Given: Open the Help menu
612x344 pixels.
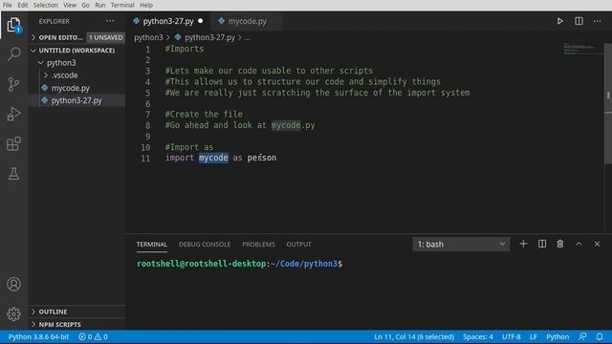Looking at the screenshot, I should coord(146,5).
